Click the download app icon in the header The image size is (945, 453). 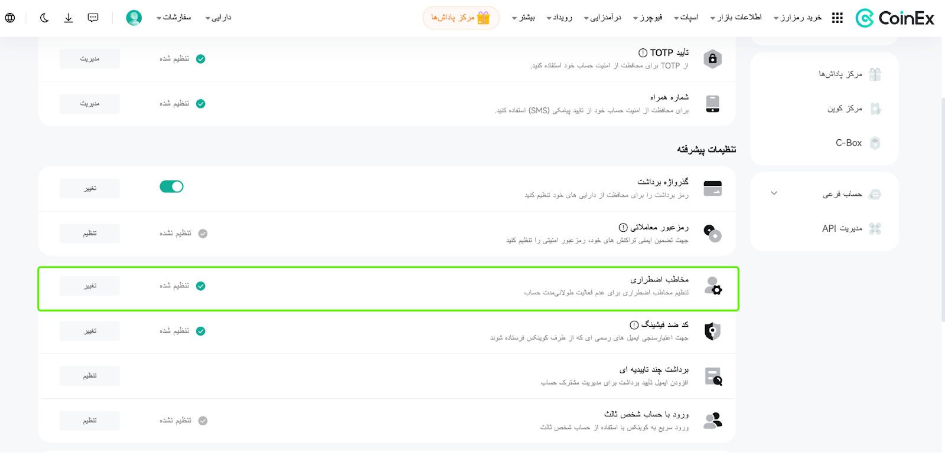[69, 18]
